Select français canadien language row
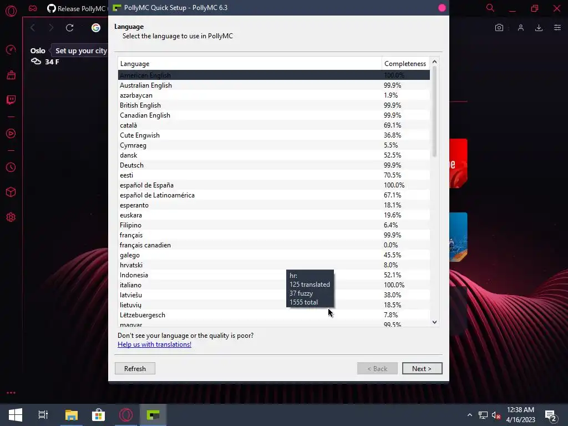568x426 pixels. click(274, 245)
